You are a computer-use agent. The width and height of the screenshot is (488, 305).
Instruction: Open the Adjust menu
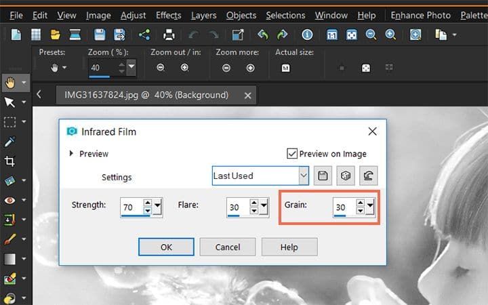tap(134, 15)
